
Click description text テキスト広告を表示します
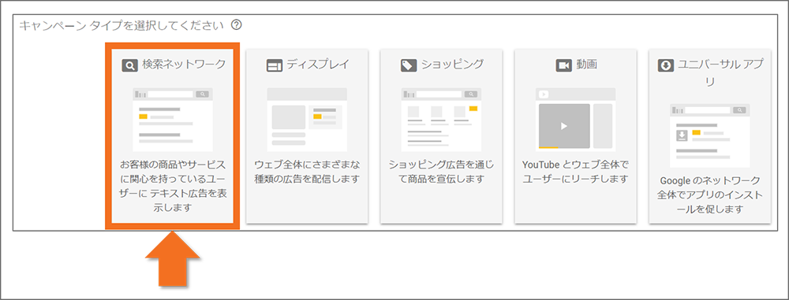(x=173, y=186)
